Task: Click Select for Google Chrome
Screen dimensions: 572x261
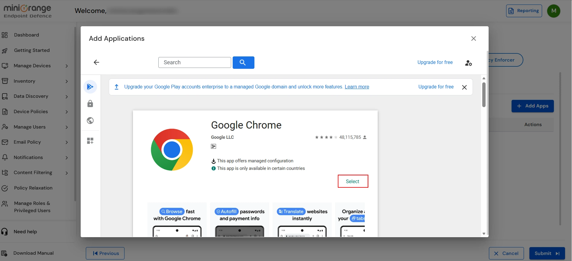Action: [353, 181]
